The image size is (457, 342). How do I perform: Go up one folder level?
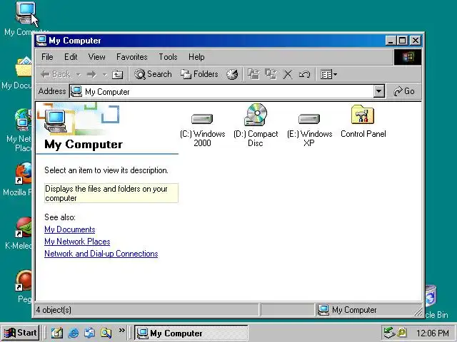[x=117, y=74]
